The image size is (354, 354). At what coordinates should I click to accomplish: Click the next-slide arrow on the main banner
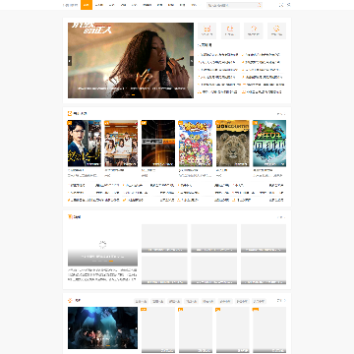(192, 61)
